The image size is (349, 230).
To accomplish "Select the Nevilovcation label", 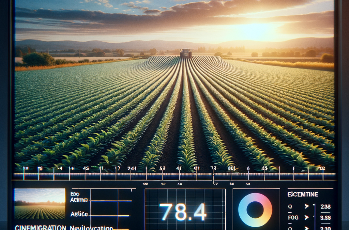I will [91, 228].
